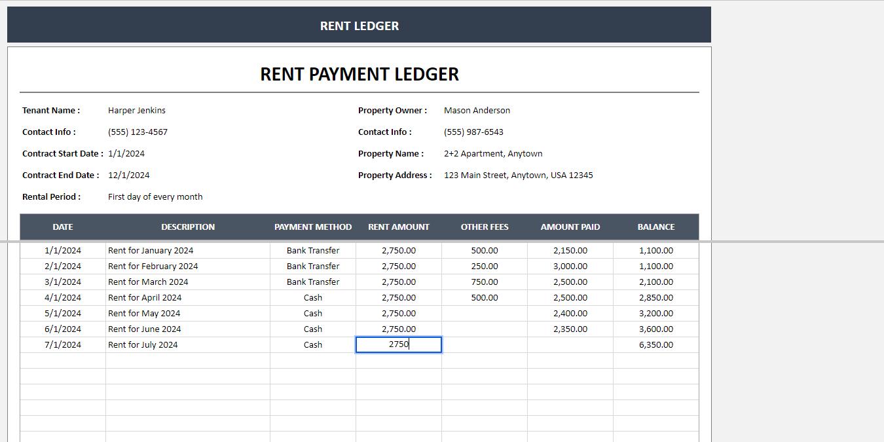Click the Property Owner label

[392, 110]
